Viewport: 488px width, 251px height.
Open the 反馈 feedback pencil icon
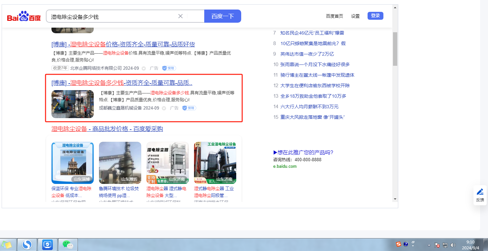click(x=480, y=195)
